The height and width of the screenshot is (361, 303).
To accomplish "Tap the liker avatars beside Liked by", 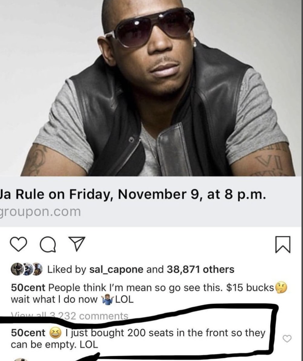I will point(27,269).
